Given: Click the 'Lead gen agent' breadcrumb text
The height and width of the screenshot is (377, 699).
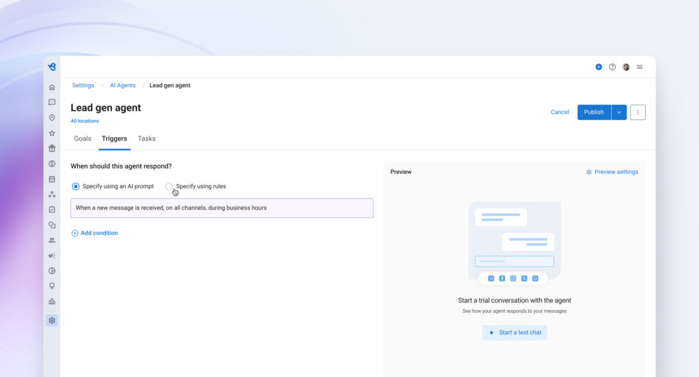Looking at the screenshot, I should (170, 85).
